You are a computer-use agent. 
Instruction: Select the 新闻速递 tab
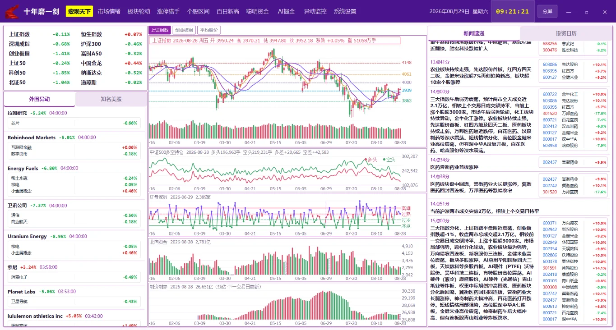click(x=474, y=33)
